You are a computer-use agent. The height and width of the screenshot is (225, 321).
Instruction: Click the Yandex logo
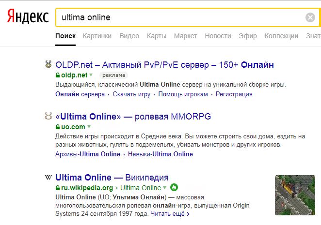coord(28,17)
